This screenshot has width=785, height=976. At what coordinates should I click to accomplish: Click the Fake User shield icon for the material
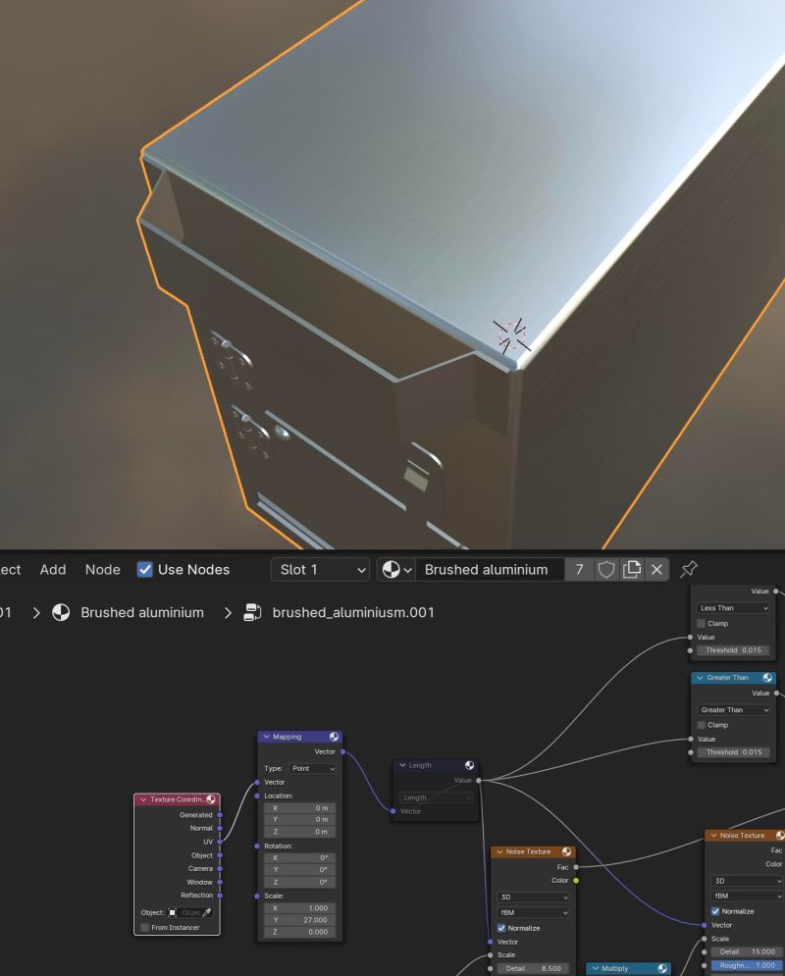tap(604, 570)
